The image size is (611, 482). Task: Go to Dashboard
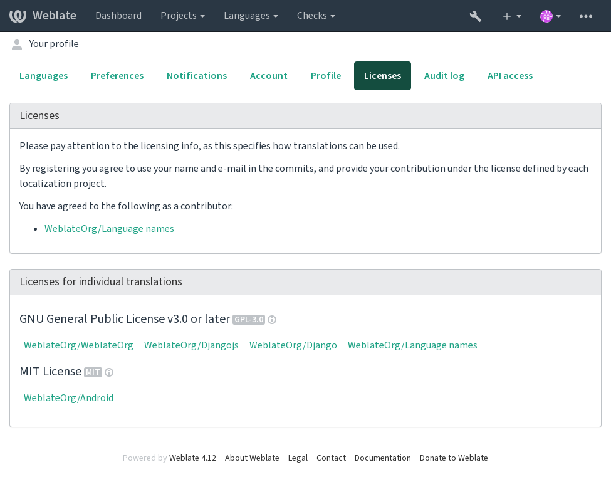118,16
